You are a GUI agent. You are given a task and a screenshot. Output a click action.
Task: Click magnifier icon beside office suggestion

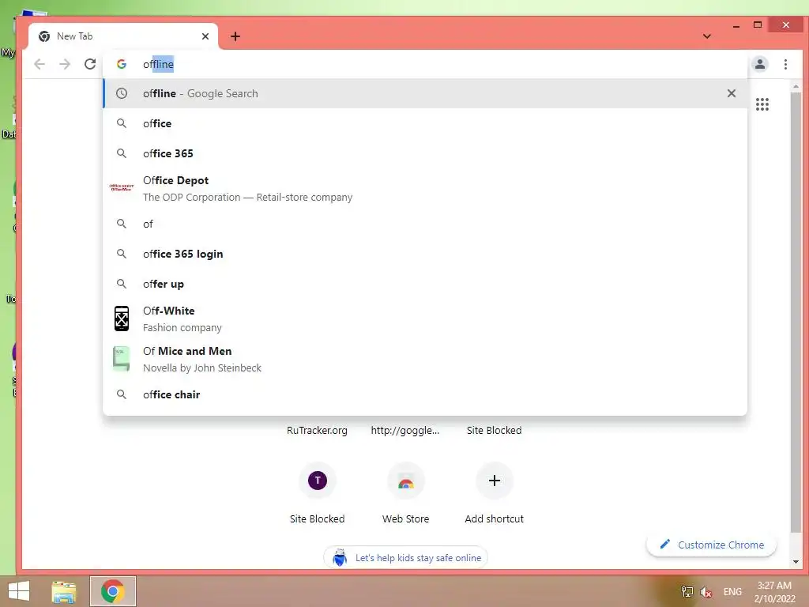(x=122, y=123)
